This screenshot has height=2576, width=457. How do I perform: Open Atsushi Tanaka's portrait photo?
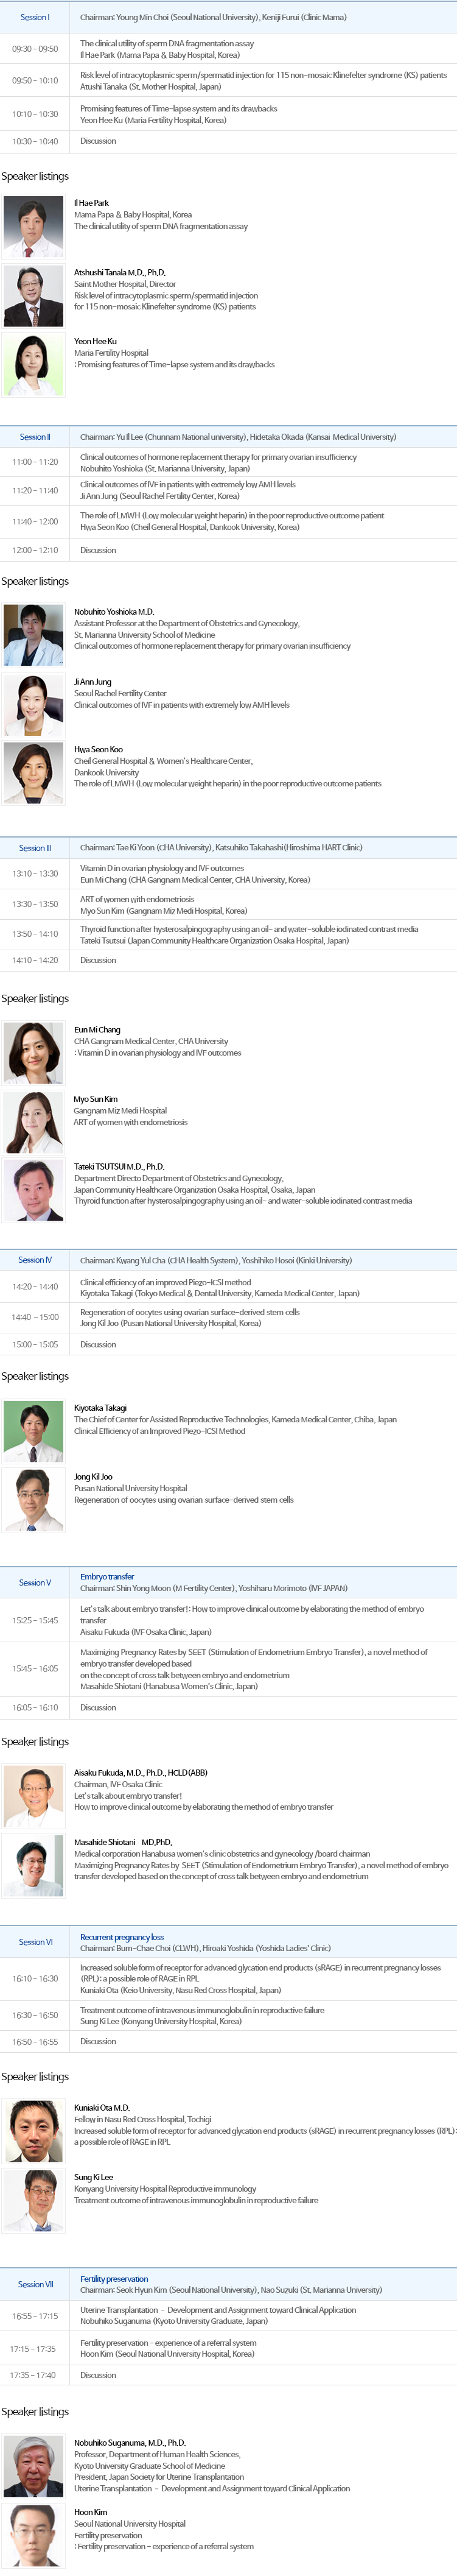[34, 296]
